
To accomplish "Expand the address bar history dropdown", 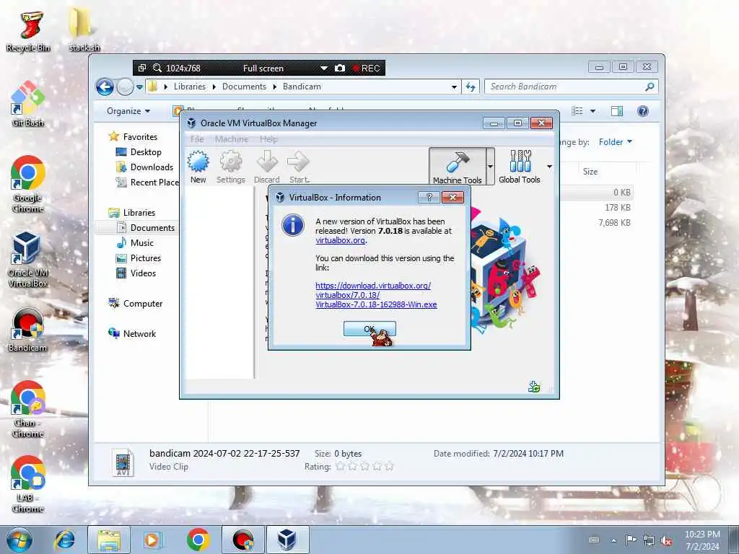I will (x=454, y=87).
